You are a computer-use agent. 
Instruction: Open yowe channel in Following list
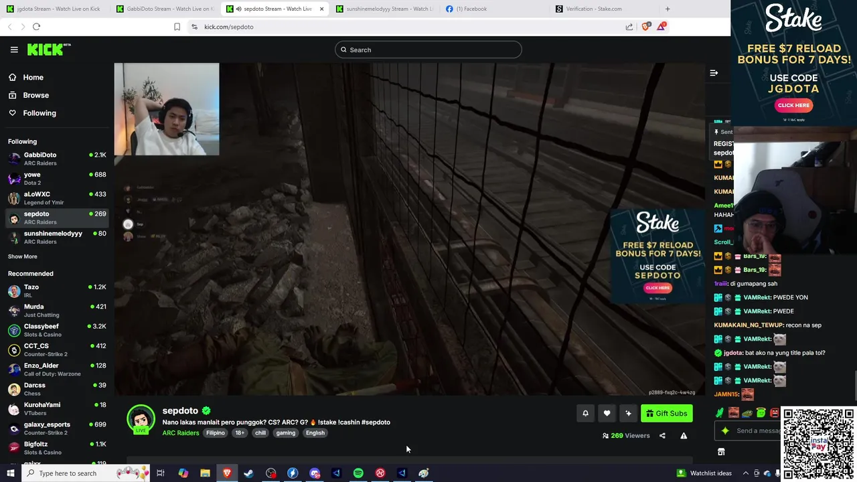coord(57,178)
